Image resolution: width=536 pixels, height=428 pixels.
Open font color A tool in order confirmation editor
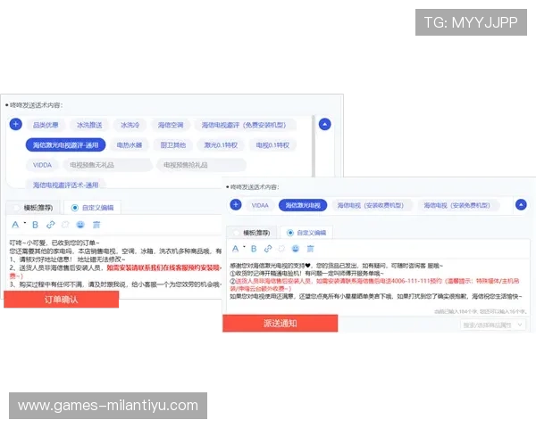[15, 225]
